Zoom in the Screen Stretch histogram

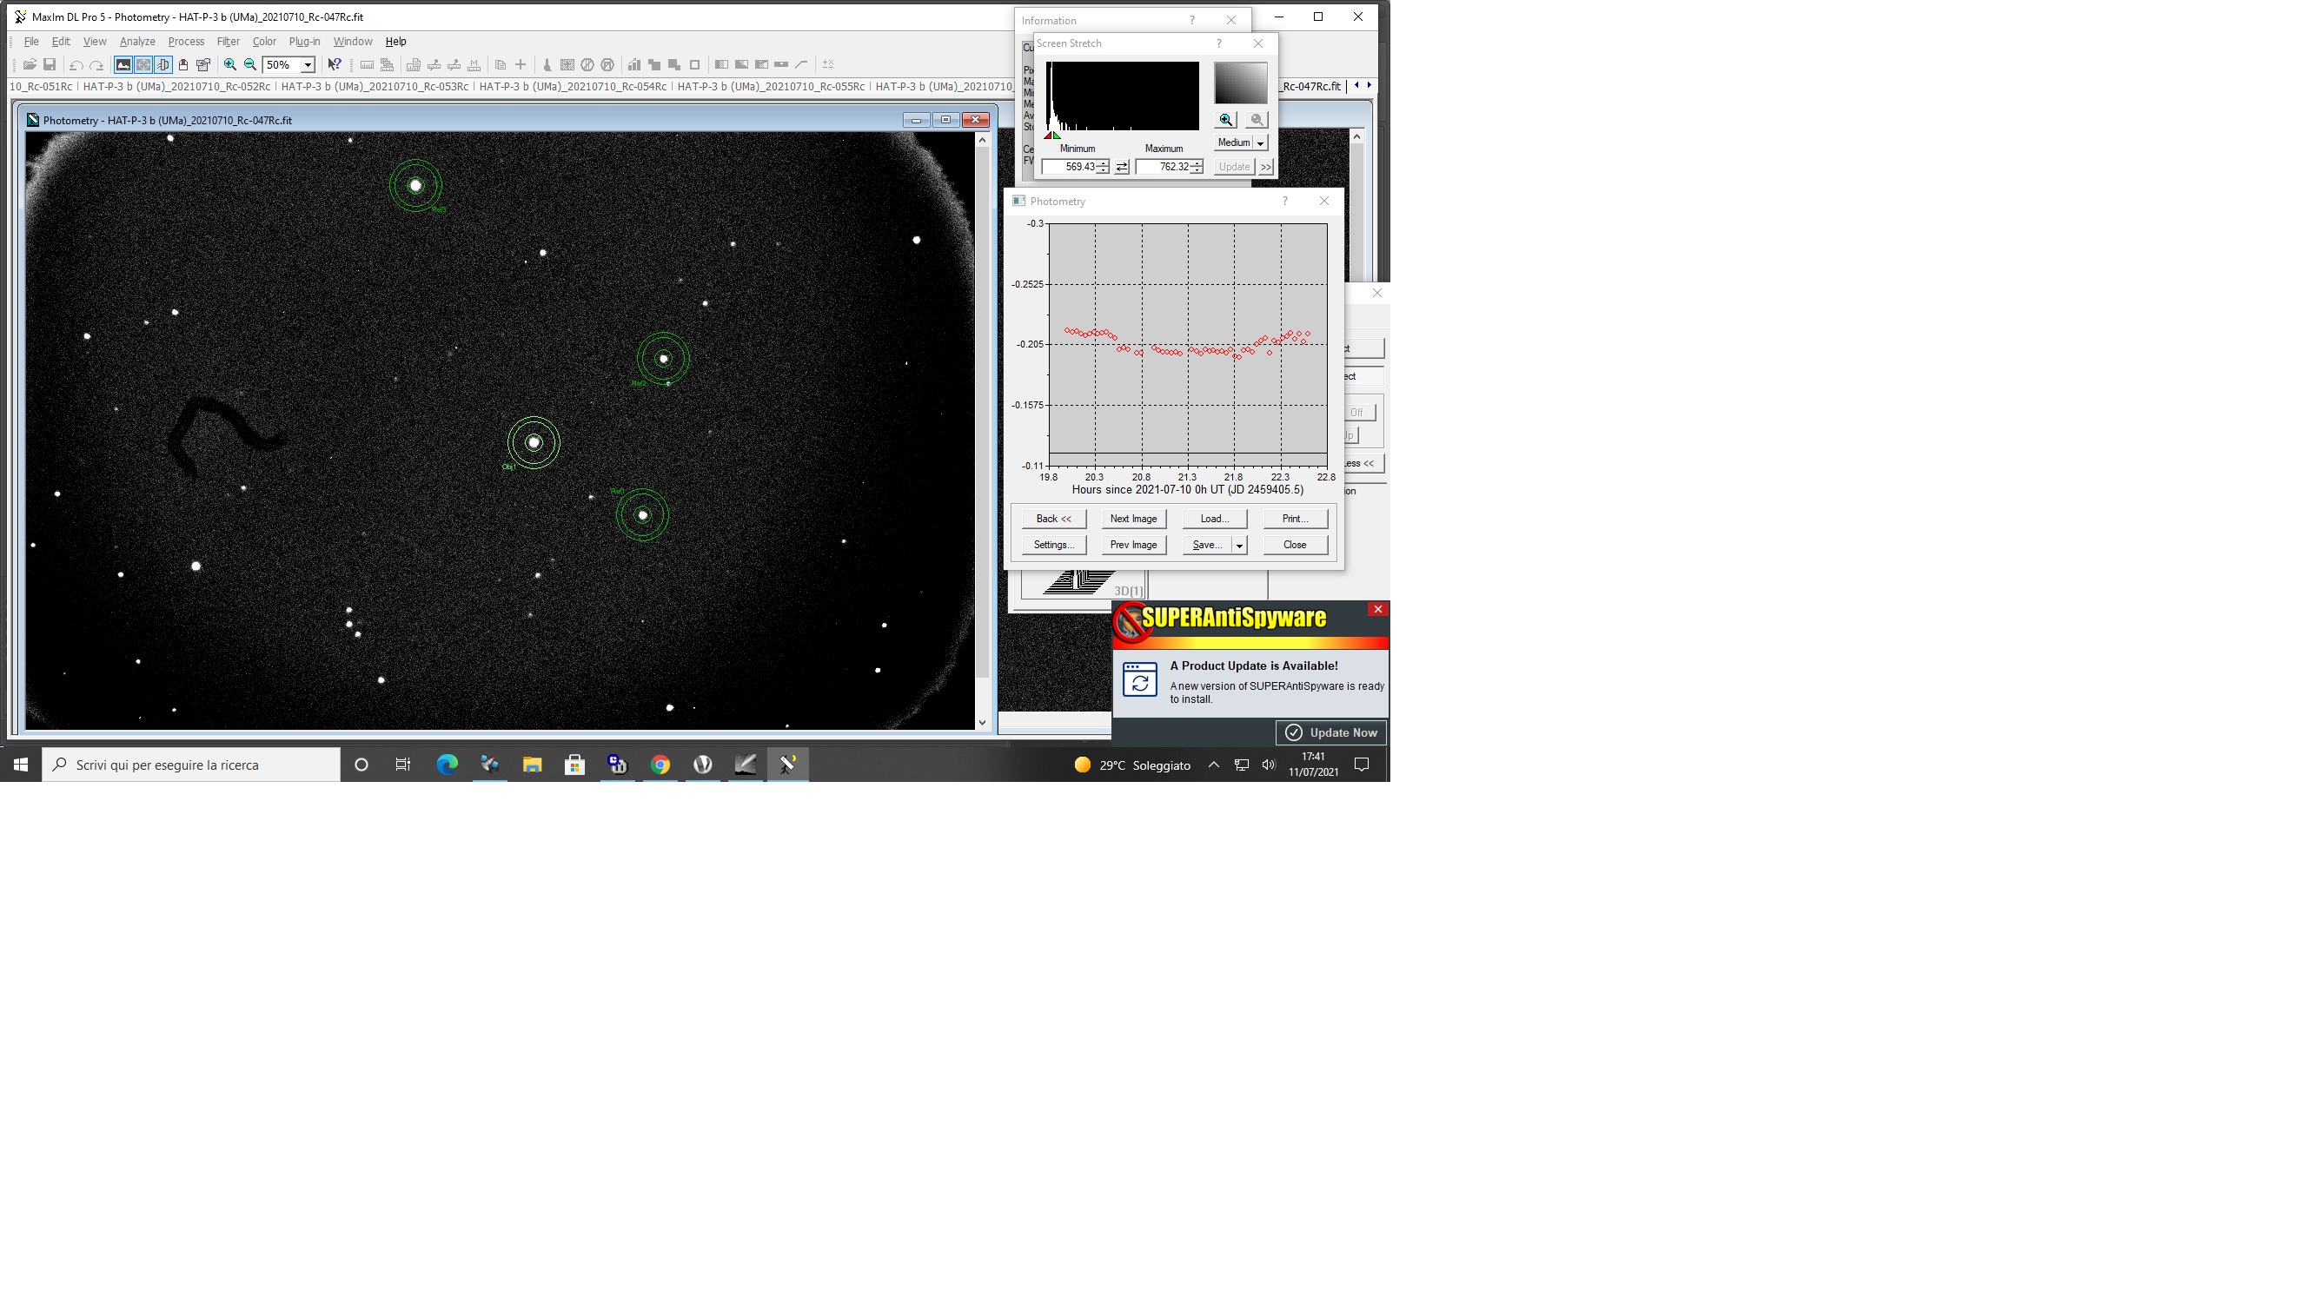1225,120
